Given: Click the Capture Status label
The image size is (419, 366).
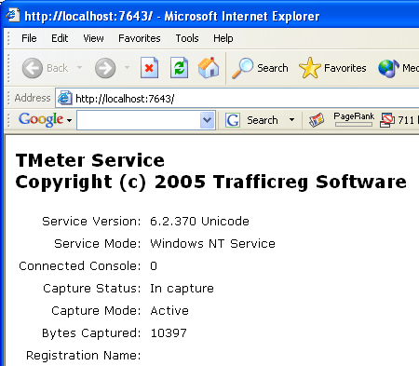Looking at the screenshot, I should (92, 289).
